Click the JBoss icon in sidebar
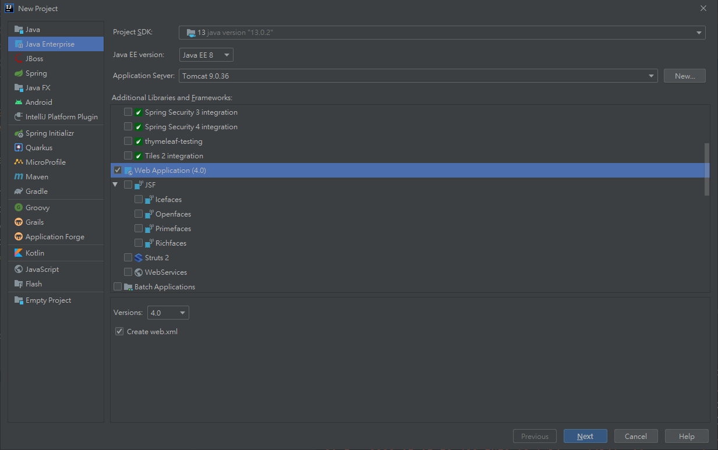 (x=19, y=59)
